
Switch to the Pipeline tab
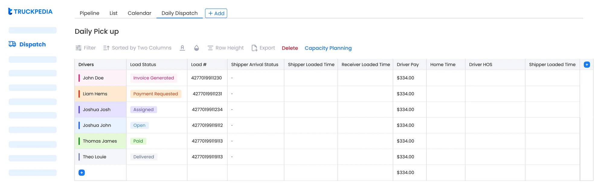coord(89,13)
